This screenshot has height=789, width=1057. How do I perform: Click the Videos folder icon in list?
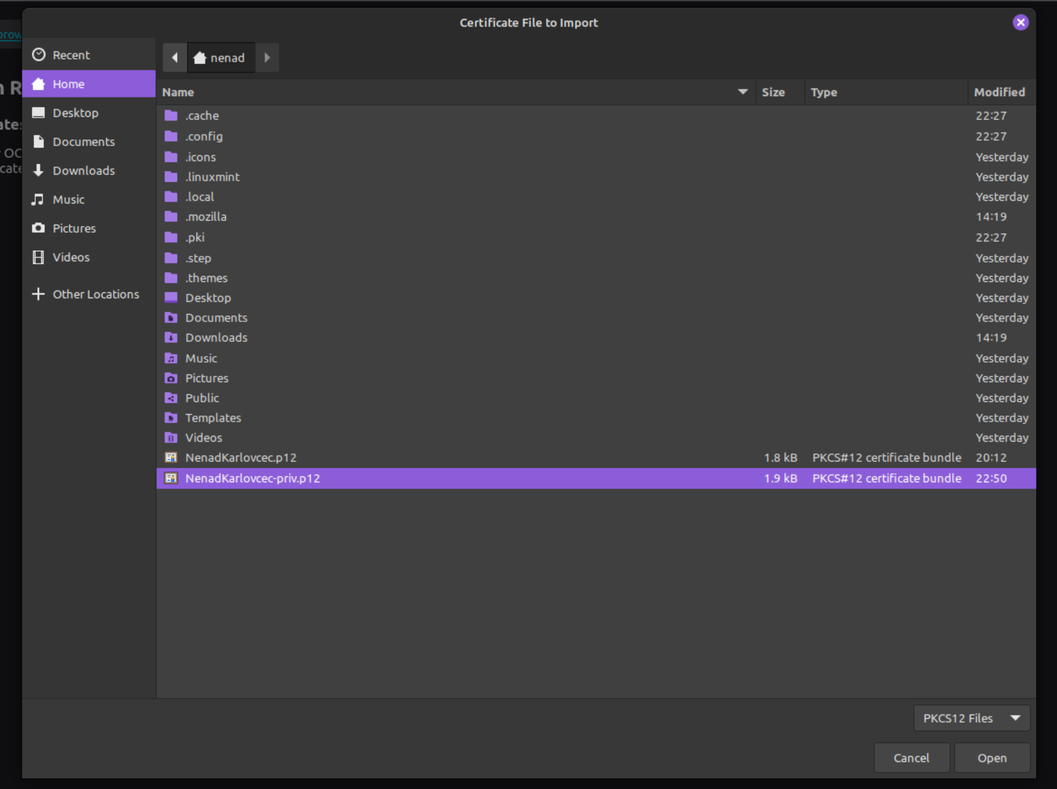click(x=171, y=438)
